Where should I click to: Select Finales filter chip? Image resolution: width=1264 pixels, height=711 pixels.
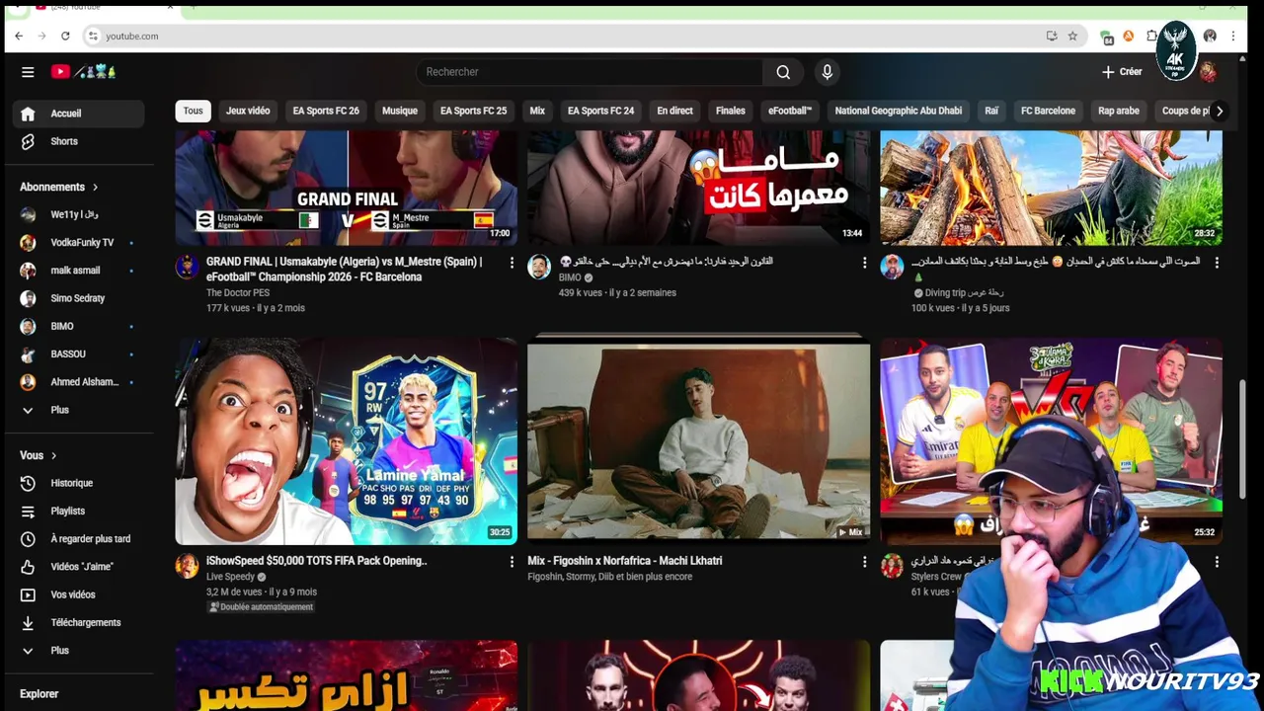[731, 111]
